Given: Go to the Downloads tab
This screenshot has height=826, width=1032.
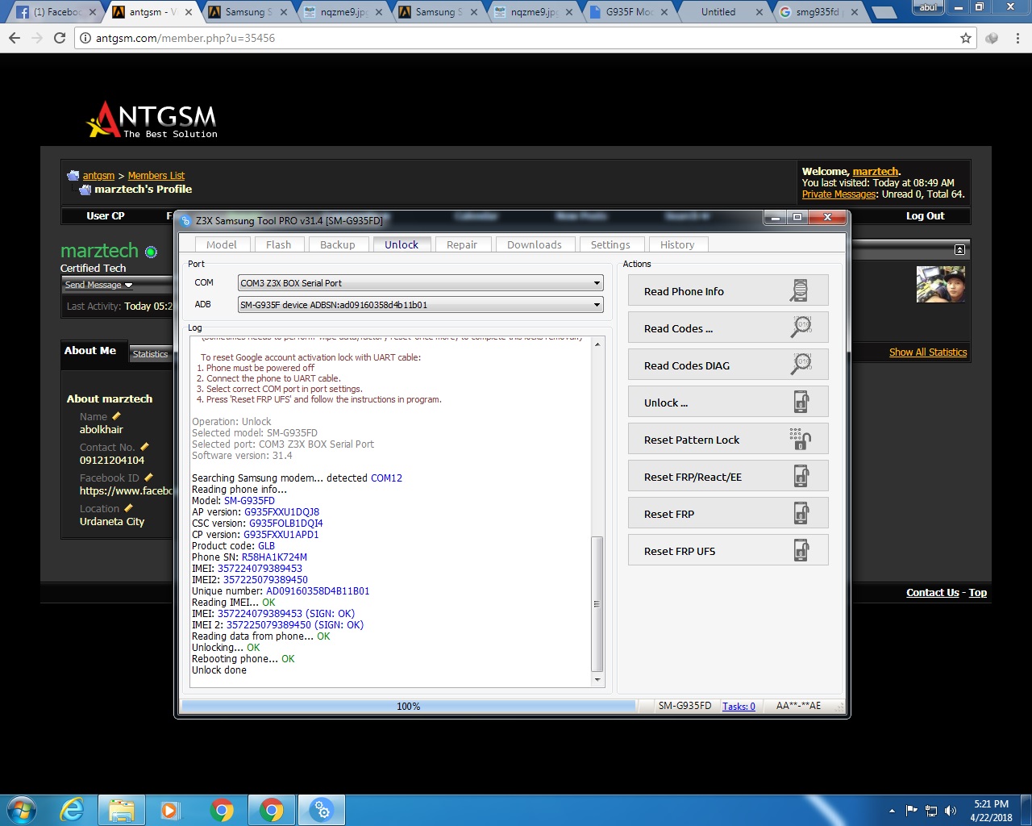Looking at the screenshot, I should click(x=535, y=244).
